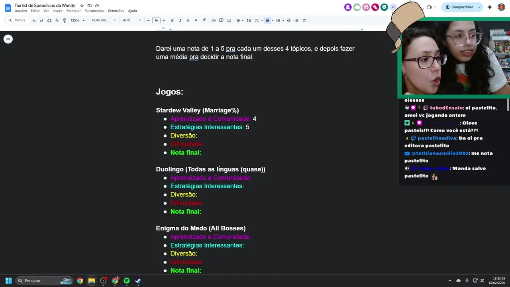Click the font size 16 field

point(156,20)
